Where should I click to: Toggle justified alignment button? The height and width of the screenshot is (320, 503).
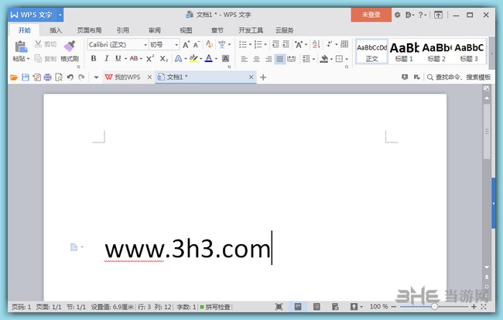point(279,59)
